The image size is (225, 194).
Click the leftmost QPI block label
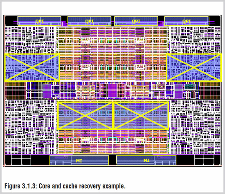[x=40, y=21]
